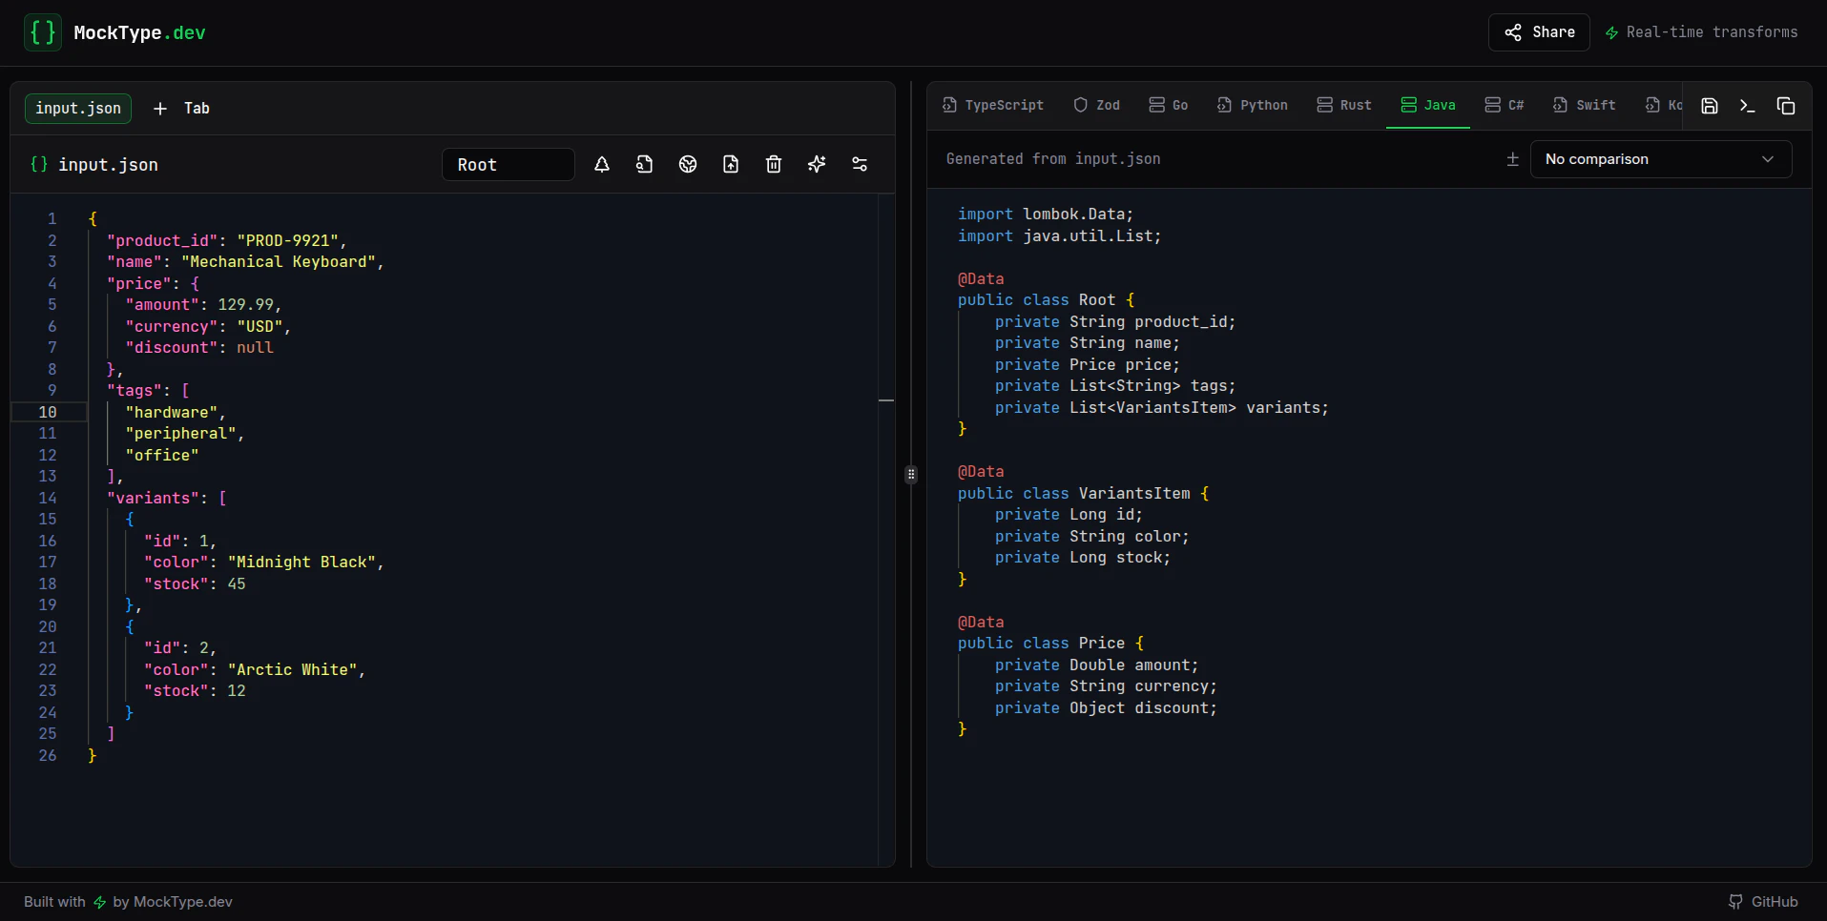The image size is (1827, 921).
Task: Select the Rust output language
Action: 1344,105
